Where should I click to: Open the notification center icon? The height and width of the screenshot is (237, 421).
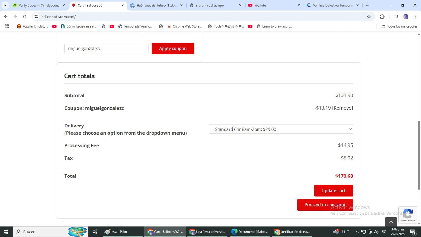click(x=413, y=232)
